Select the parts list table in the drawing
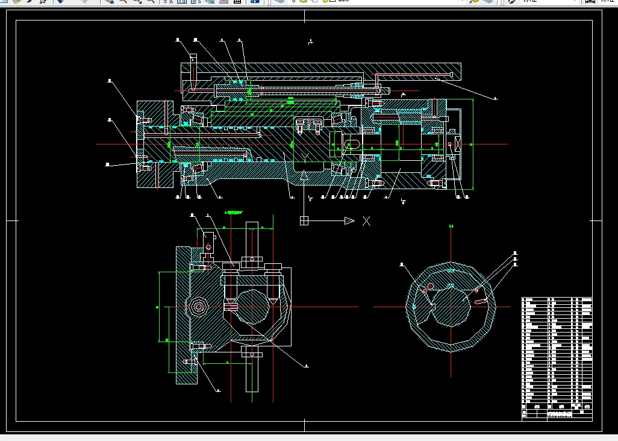618x441 pixels. tap(557, 353)
